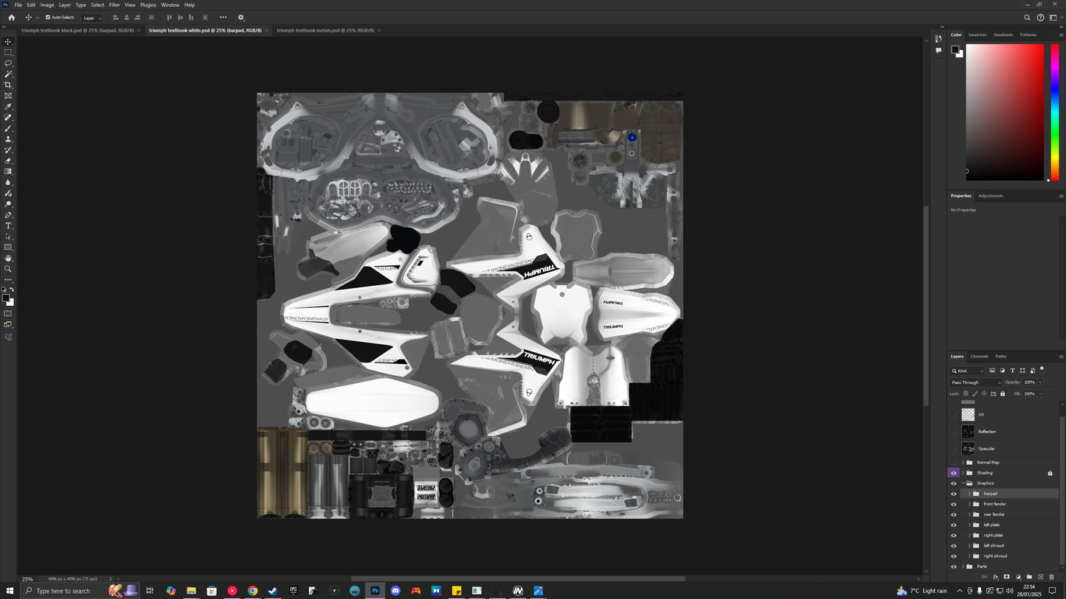Add a layer mask
Screen dimensions: 1066x599
(x=1006, y=577)
